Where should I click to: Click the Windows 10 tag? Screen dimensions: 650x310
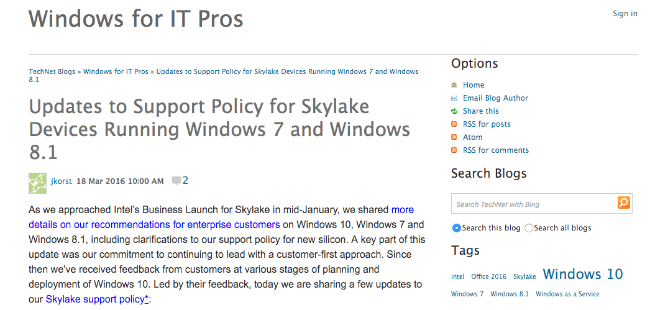582,274
